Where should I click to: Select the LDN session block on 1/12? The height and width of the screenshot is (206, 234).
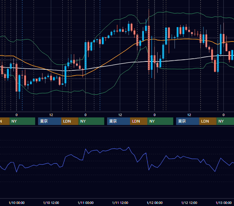point(208,121)
